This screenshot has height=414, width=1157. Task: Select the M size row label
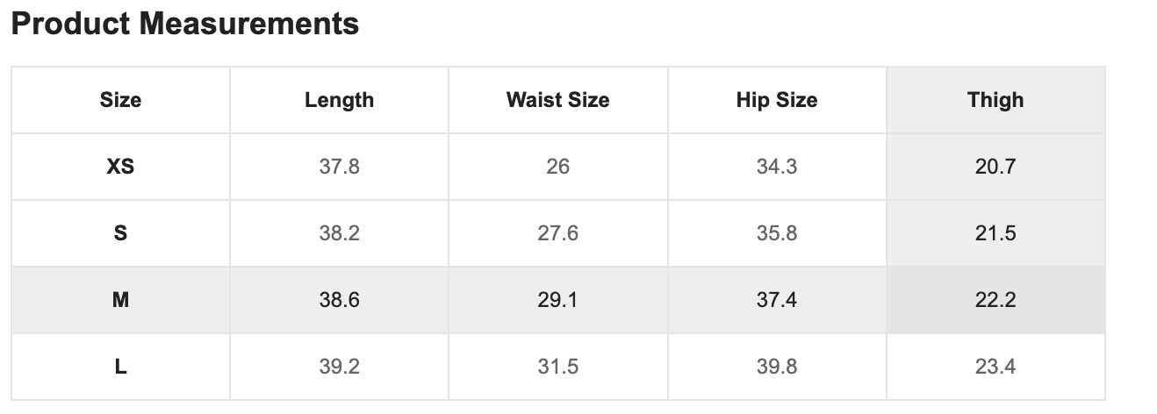(120, 300)
